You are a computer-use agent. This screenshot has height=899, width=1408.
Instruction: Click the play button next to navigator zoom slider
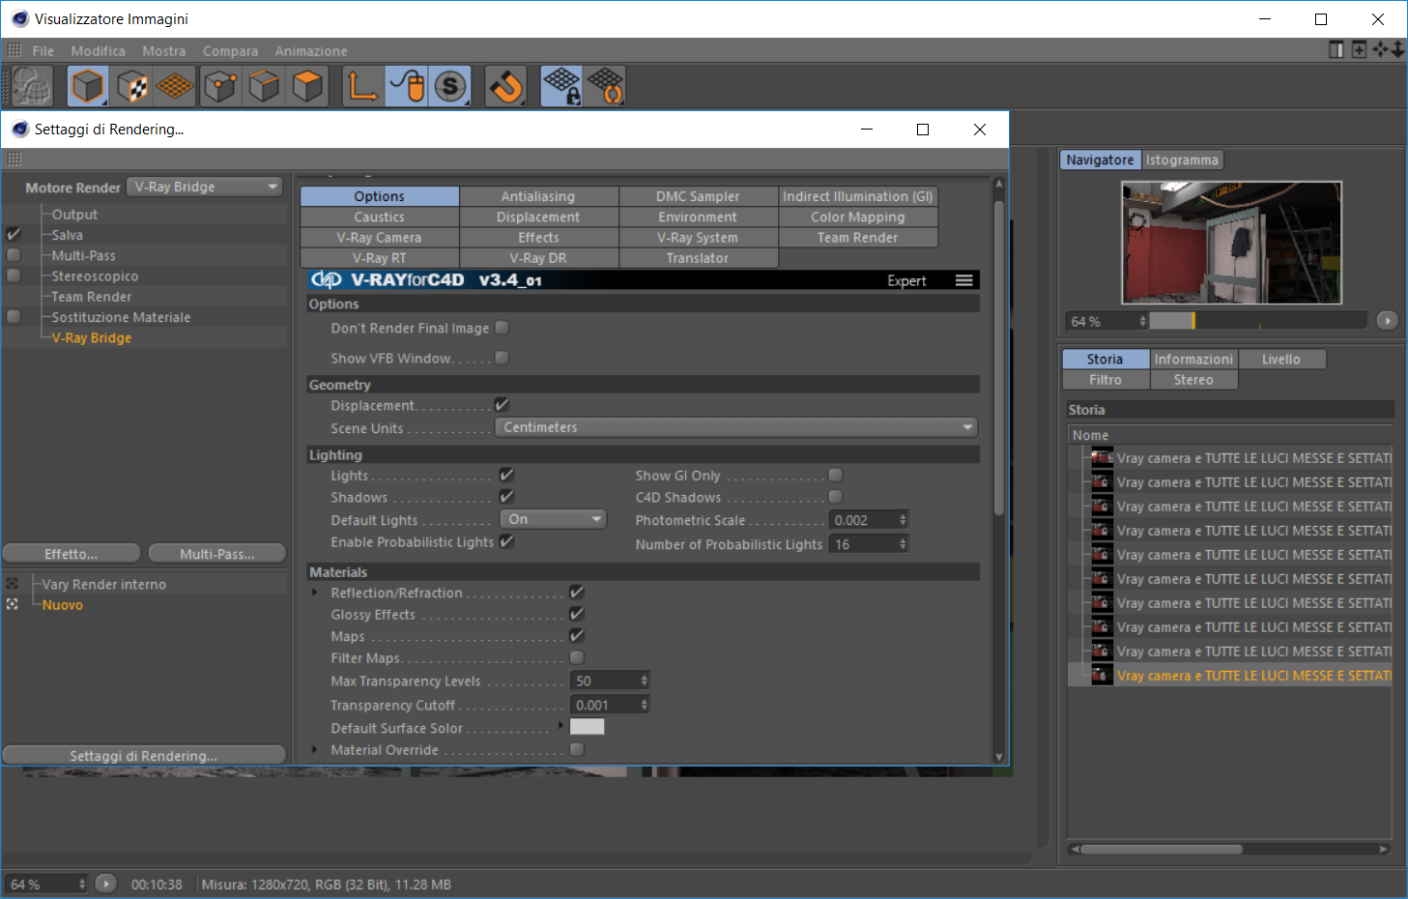pyautogui.click(x=1387, y=320)
